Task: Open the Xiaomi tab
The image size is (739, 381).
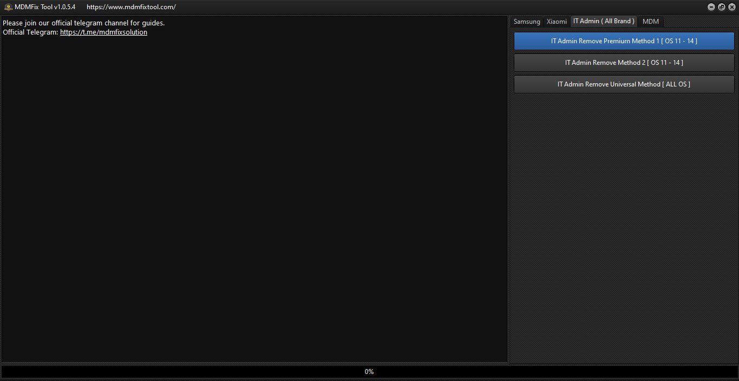Action: pos(557,22)
